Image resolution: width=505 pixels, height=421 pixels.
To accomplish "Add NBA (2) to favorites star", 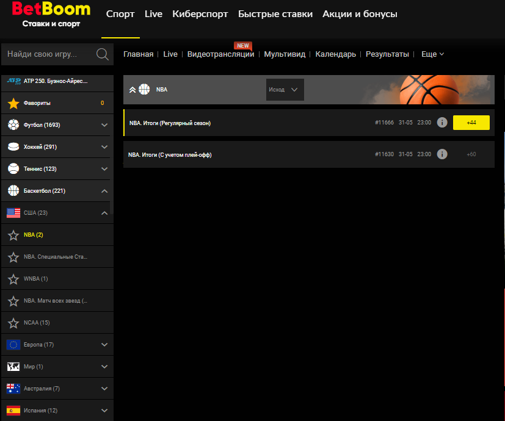I will tap(13, 235).
